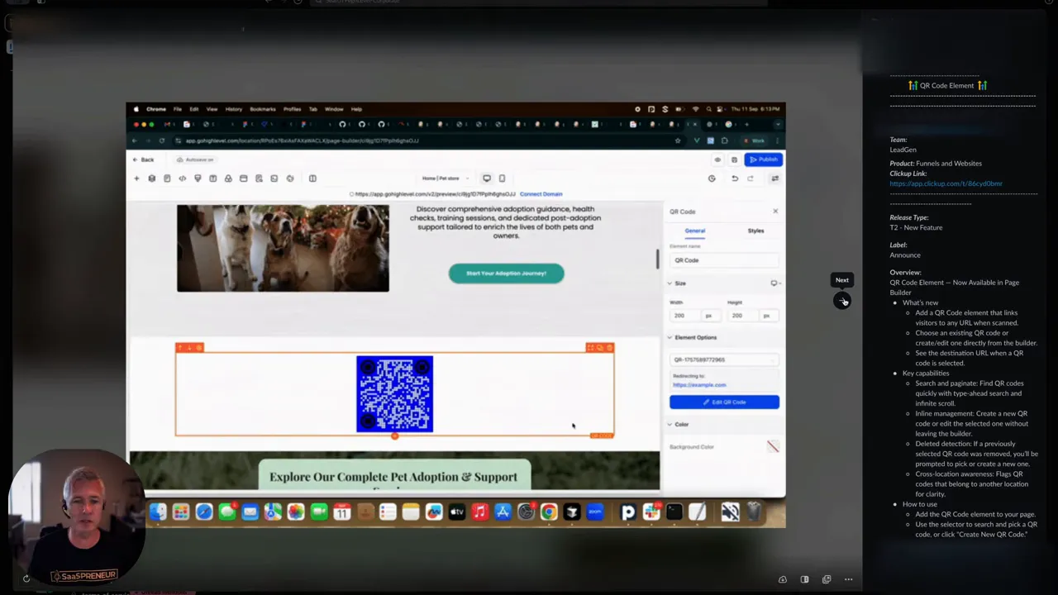Open version history clock icon
This screenshot has height=595, width=1058.
(712, 178)
